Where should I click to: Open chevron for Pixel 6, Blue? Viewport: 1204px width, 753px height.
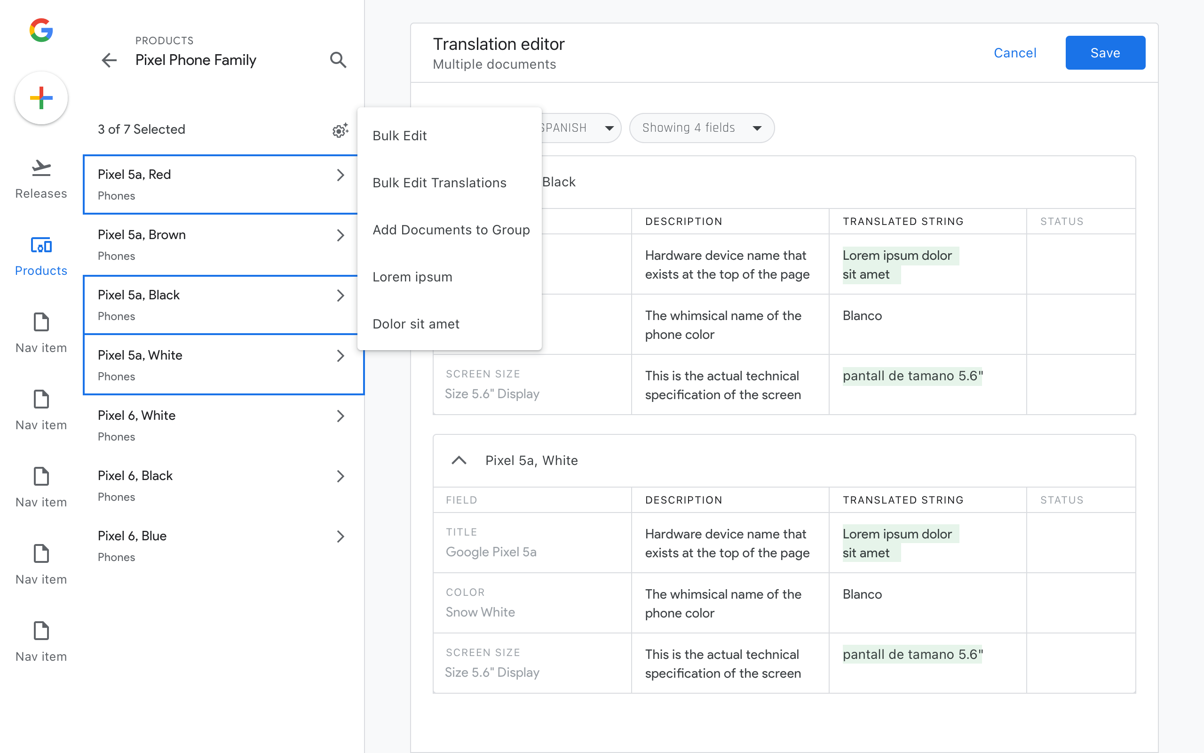point(341,537)
